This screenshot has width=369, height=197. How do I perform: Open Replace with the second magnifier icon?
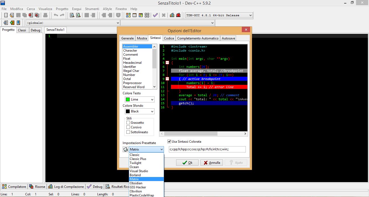click(x=78, y=15)
